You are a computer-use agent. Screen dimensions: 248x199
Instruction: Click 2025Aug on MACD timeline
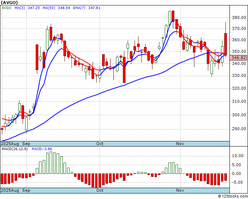click(x=10, y=190)
